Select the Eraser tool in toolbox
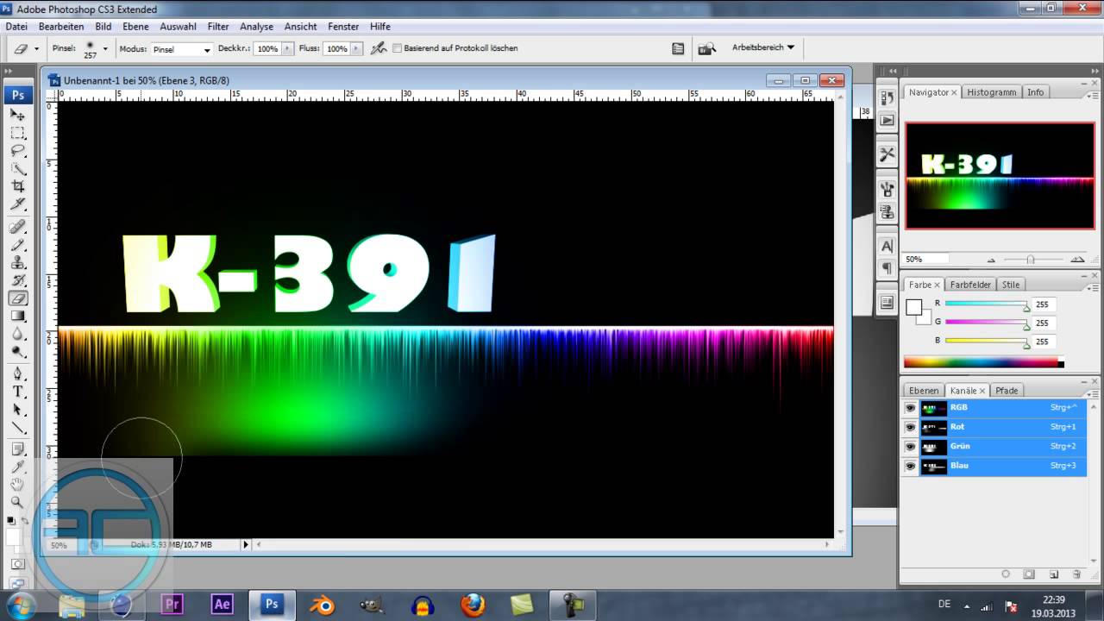1104x621 pixels. pos(18,298)
